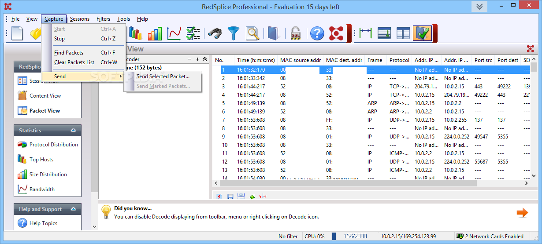Click the New document toolbar icon
This screenshot has width=542, height=244.
pos(17,33)
